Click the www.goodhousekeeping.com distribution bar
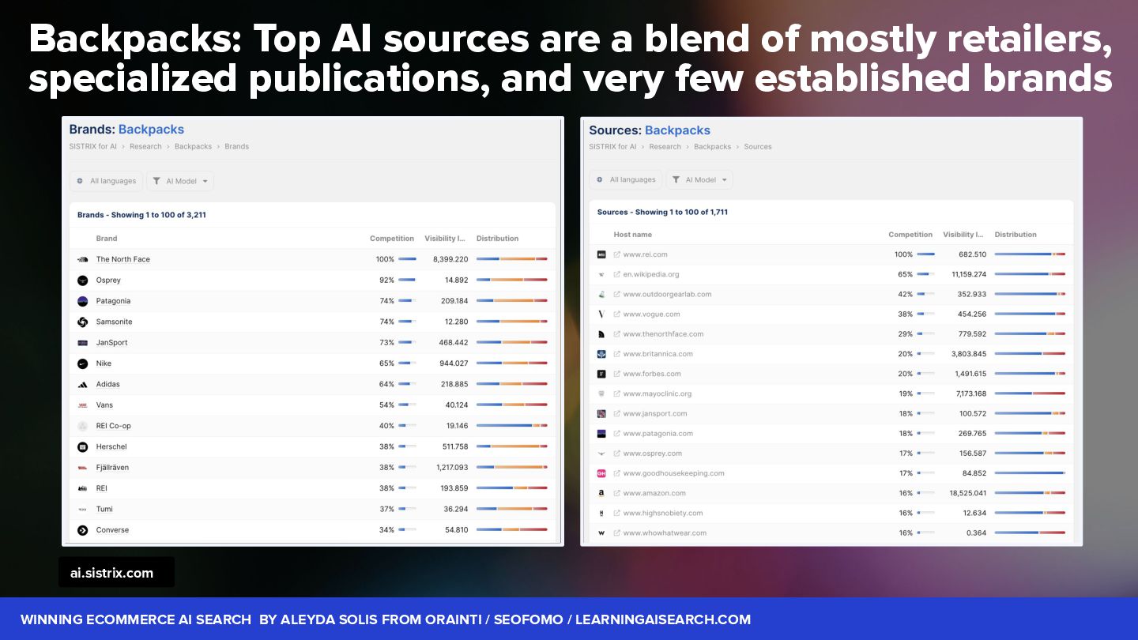Screen dimensions: 1138x640 pyautogui.click(x=1030, y=473)
